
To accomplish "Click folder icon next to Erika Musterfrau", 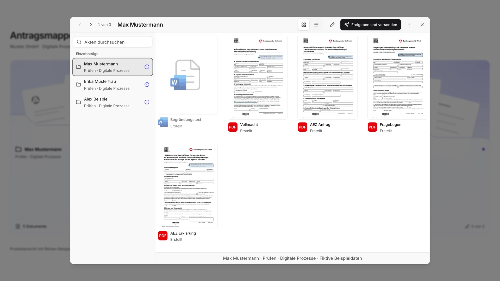I will (78, 85).
